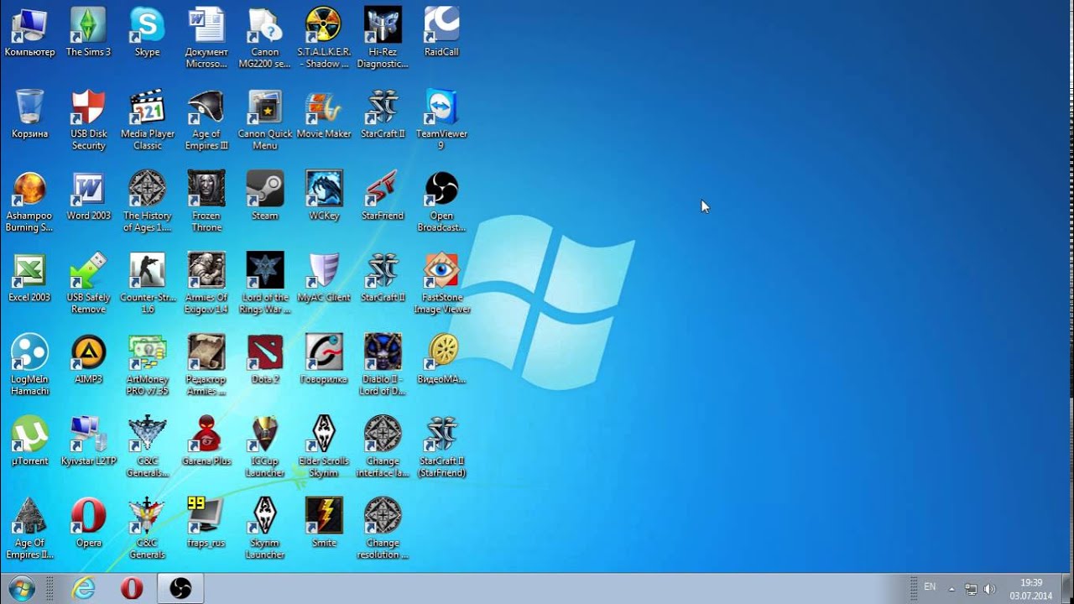
Task: Click the Steam desktop shortcut
Action: tap(265, 197)
